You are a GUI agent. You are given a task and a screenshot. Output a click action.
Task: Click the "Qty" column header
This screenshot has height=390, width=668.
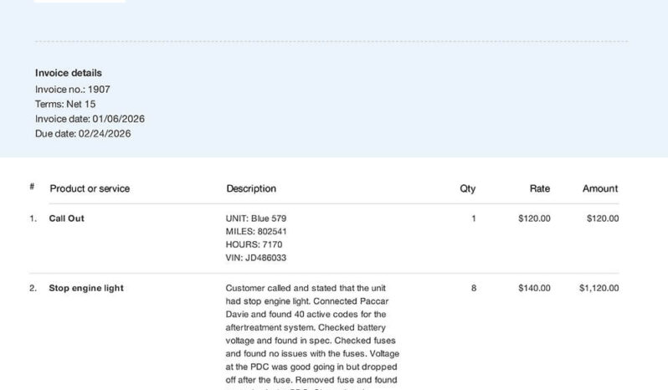pyautogui.click(x=467, y=188)
